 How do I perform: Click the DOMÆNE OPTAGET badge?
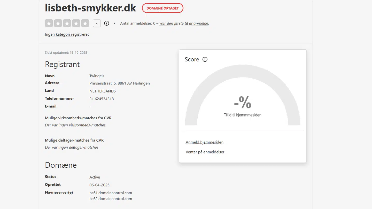point(162,8)
